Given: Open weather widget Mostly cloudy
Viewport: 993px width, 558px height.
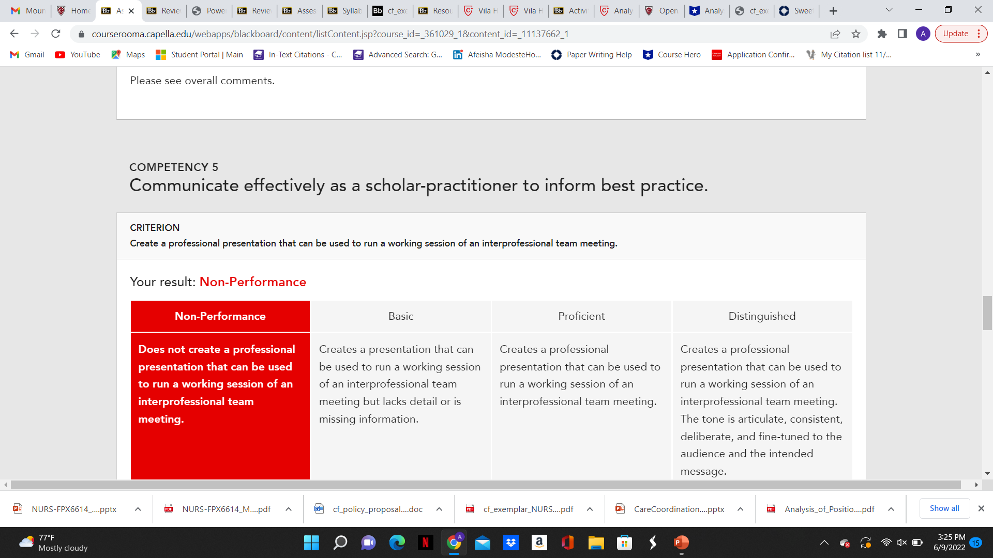Looking at the screenshot, I should (x=53, y=542).
